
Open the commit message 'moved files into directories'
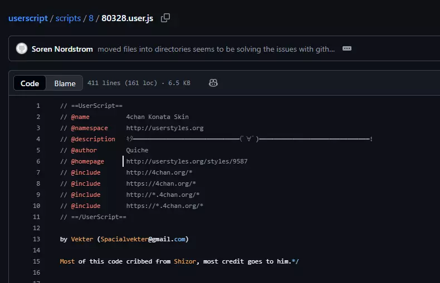click(x=216, y=49)
